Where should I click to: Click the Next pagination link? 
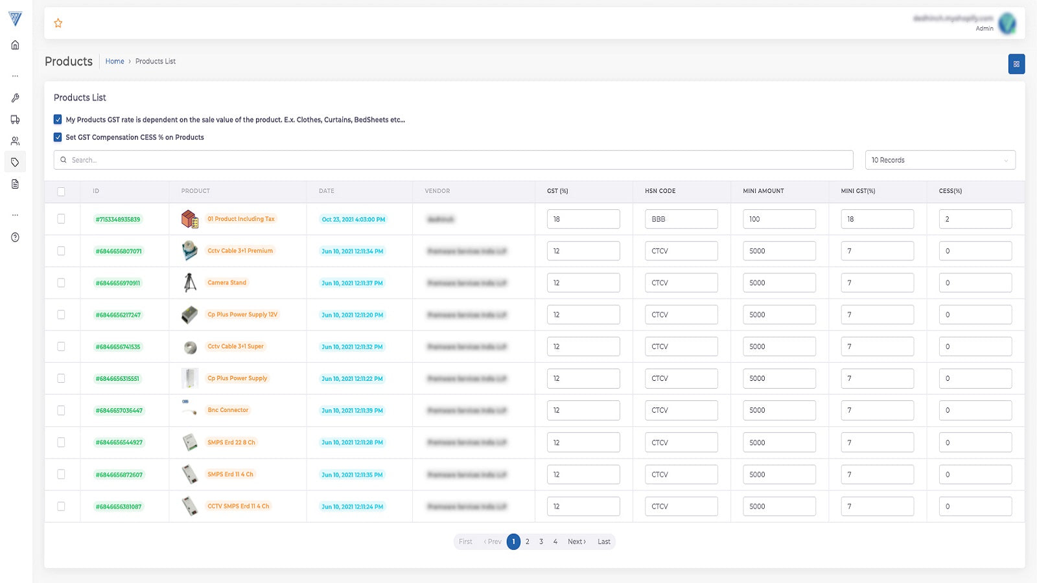(576, 542)
